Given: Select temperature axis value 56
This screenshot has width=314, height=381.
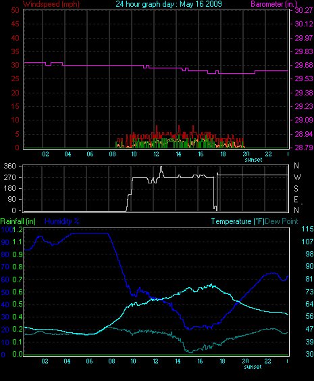Looking at the screenshot, I should coord(309,316).
